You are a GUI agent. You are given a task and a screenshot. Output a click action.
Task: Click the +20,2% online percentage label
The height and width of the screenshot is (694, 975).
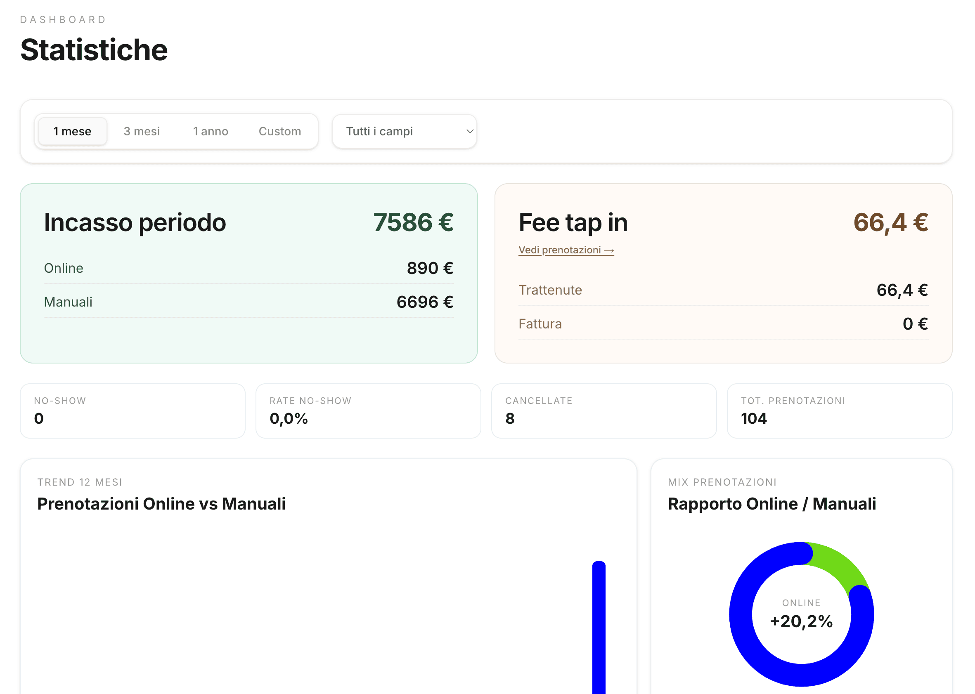point(802,621)
